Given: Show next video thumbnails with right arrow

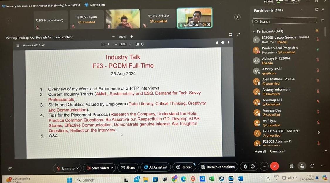Looking at the screenshot, I should click(237, 17).
